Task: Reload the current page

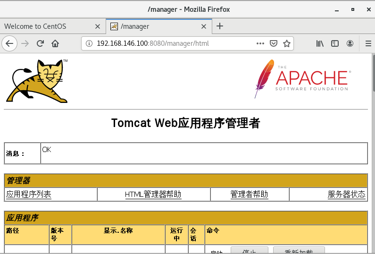Action: click(40, 43)
